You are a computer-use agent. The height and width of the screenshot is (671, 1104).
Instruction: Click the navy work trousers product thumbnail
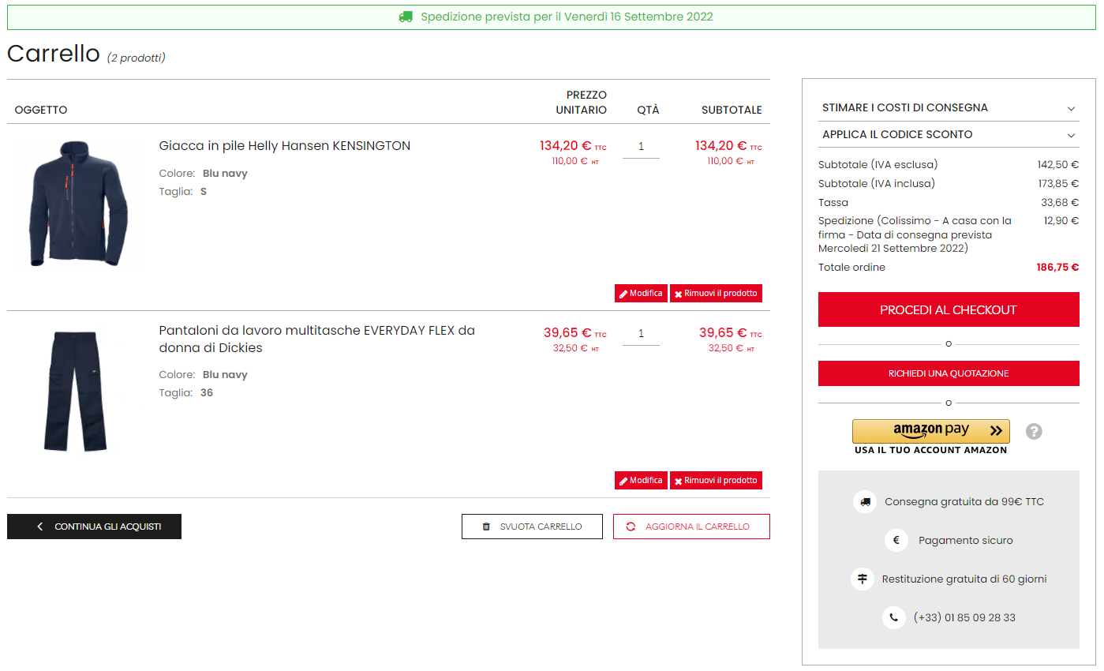(x=76, y=392)
